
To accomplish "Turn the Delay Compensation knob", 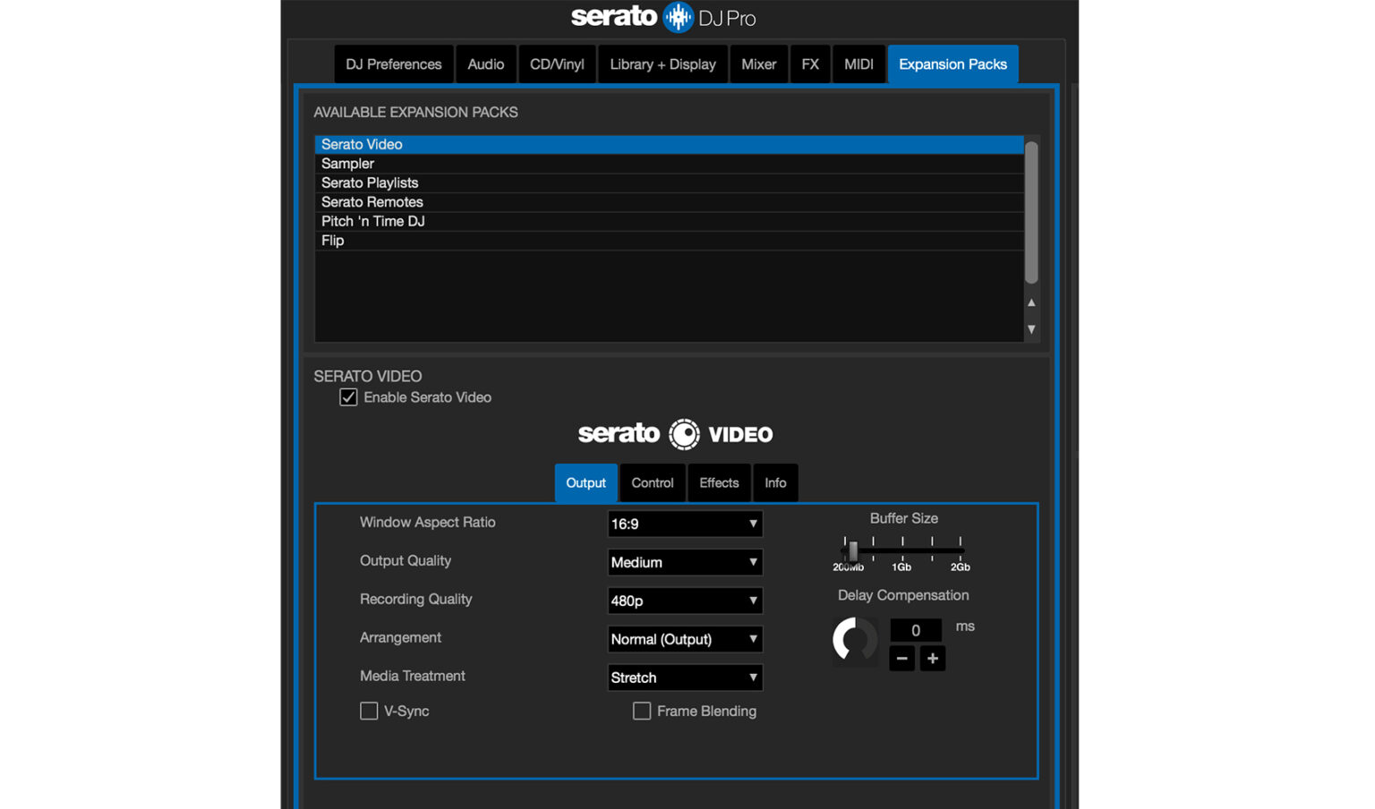I will (854, 642).
